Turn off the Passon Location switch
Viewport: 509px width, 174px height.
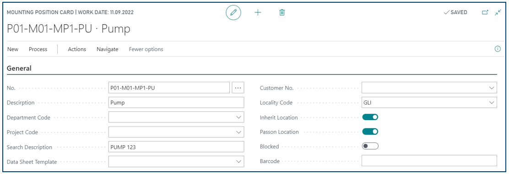click(x=370, y=132)
